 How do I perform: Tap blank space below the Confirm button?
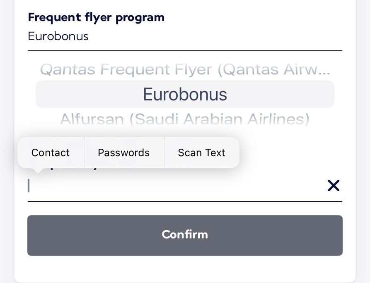tap(185, 269)
